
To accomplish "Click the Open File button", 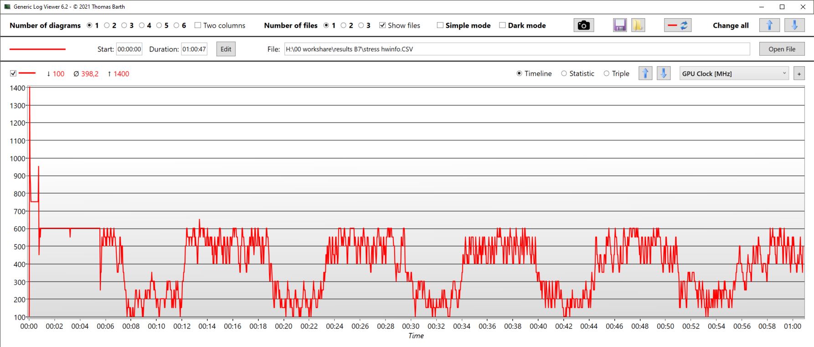I will 782,49.
